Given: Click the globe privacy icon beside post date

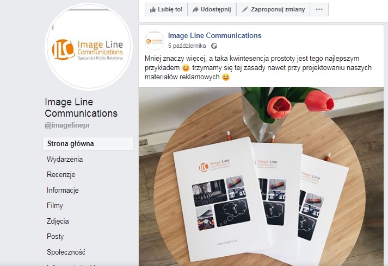Looking at the screenshot, I should (214, 46).
